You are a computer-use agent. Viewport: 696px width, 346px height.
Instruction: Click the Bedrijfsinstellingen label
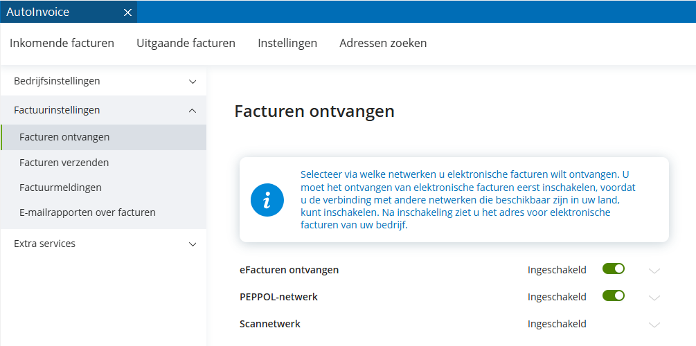coord(57,81)
